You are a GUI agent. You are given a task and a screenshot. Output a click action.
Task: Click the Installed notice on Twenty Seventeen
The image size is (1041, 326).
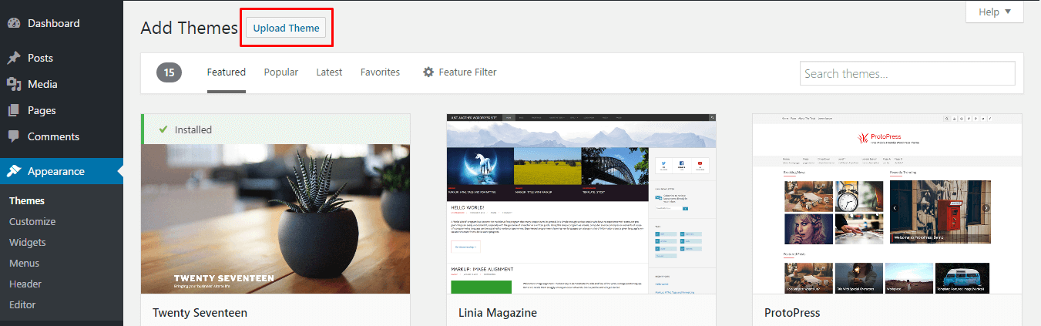[276, 129]
